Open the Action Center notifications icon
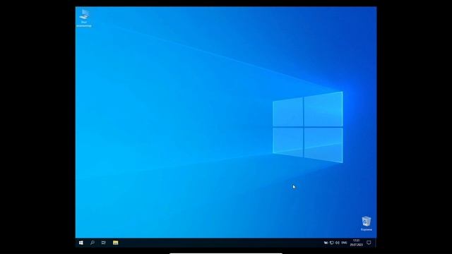452x254 pixels. (x=369, y=243)
